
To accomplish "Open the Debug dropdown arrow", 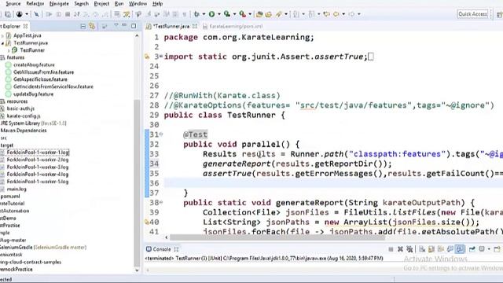I will click(204, 14).
